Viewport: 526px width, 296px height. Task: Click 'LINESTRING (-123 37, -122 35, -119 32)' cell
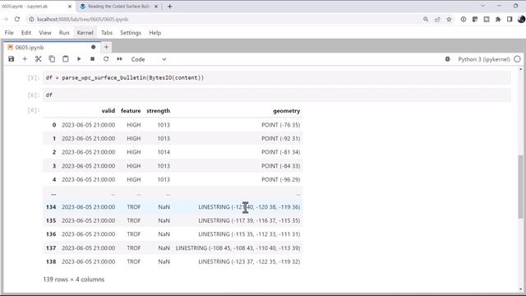pos(249,261)
